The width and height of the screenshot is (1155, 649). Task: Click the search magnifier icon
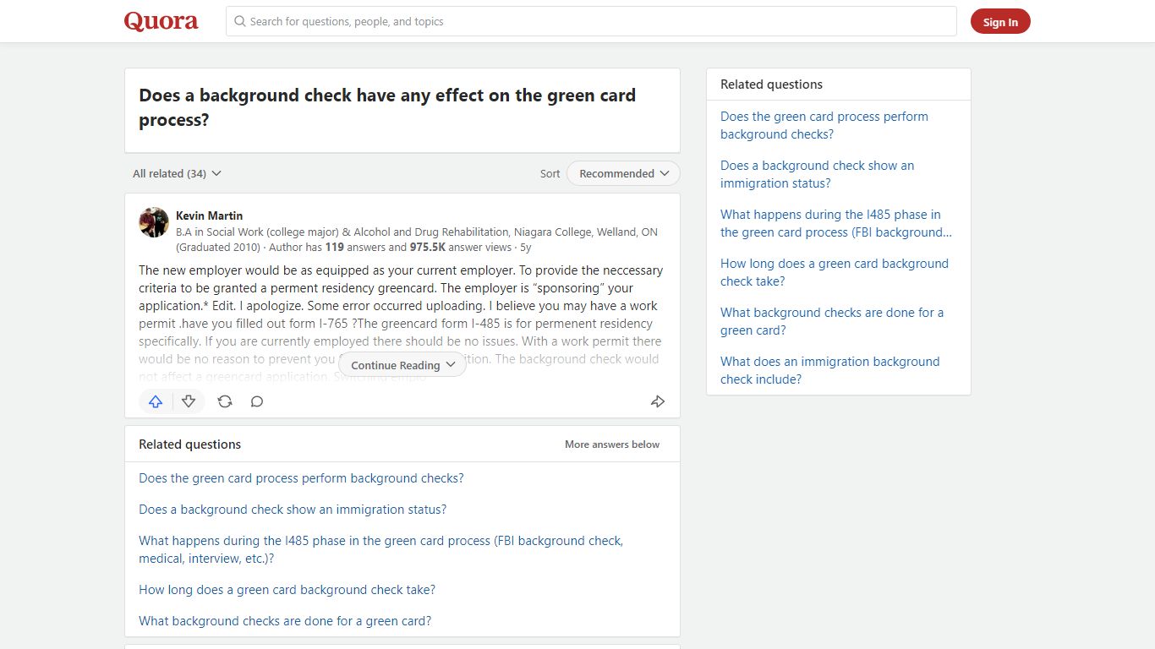click(240, 21)
